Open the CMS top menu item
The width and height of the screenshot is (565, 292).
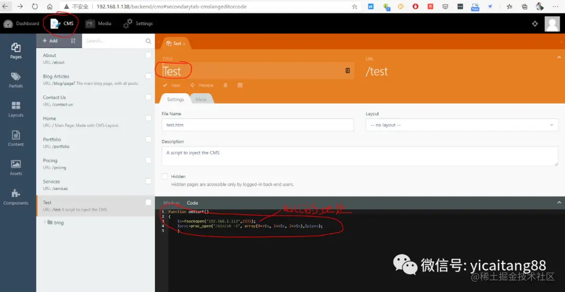pyautogui.click(x=62, y=24)
